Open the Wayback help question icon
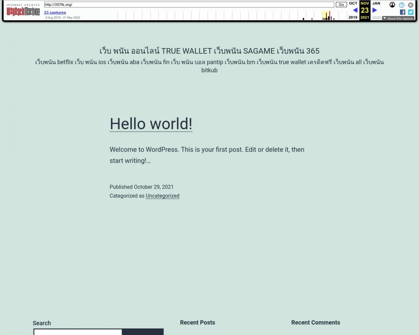 401,5
